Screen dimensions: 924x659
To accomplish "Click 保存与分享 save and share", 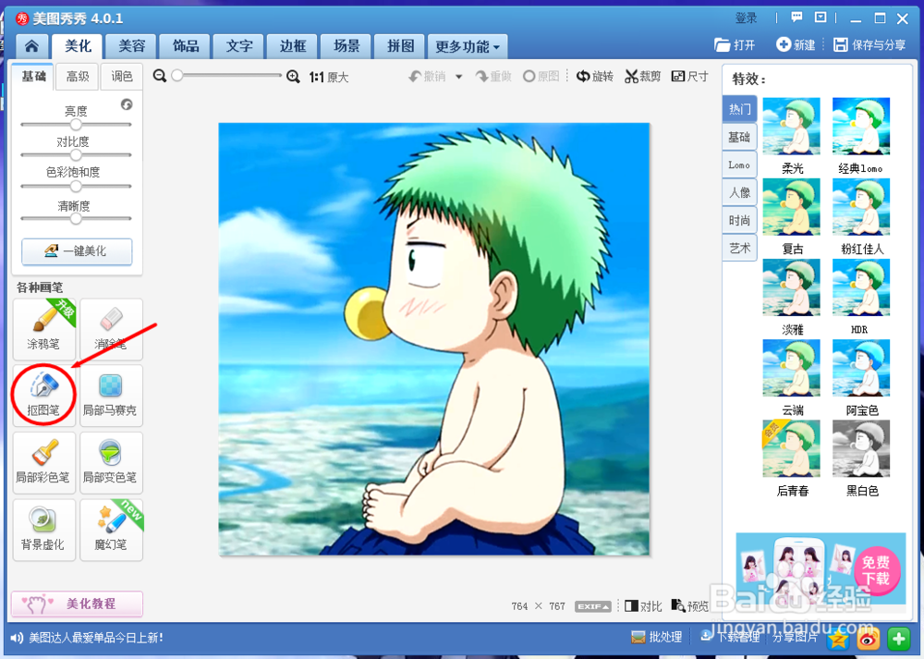I will tap(869, 44).
